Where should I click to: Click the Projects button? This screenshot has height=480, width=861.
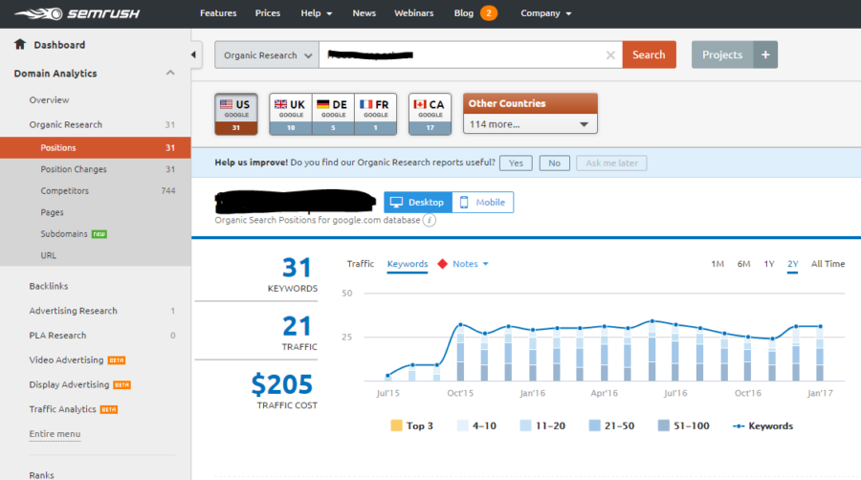722,55
